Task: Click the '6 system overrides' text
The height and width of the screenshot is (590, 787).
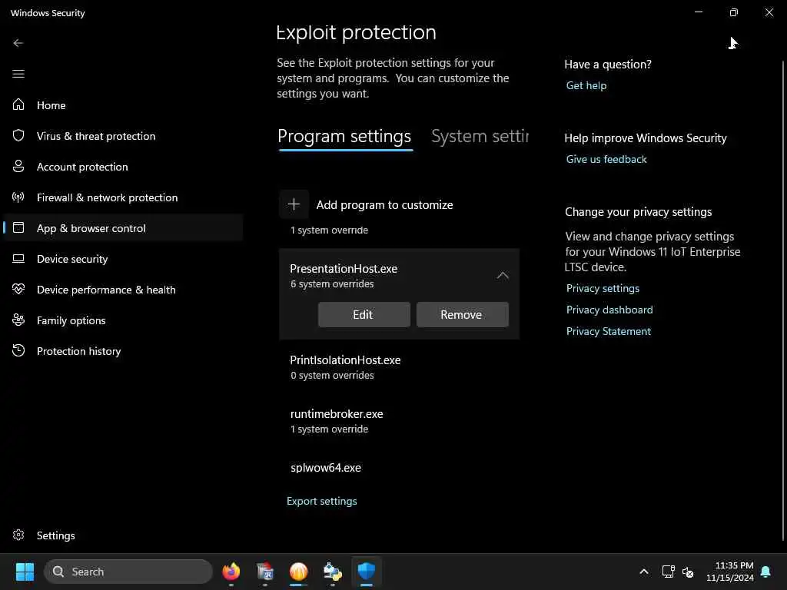Action: click(x=332, y=283)
